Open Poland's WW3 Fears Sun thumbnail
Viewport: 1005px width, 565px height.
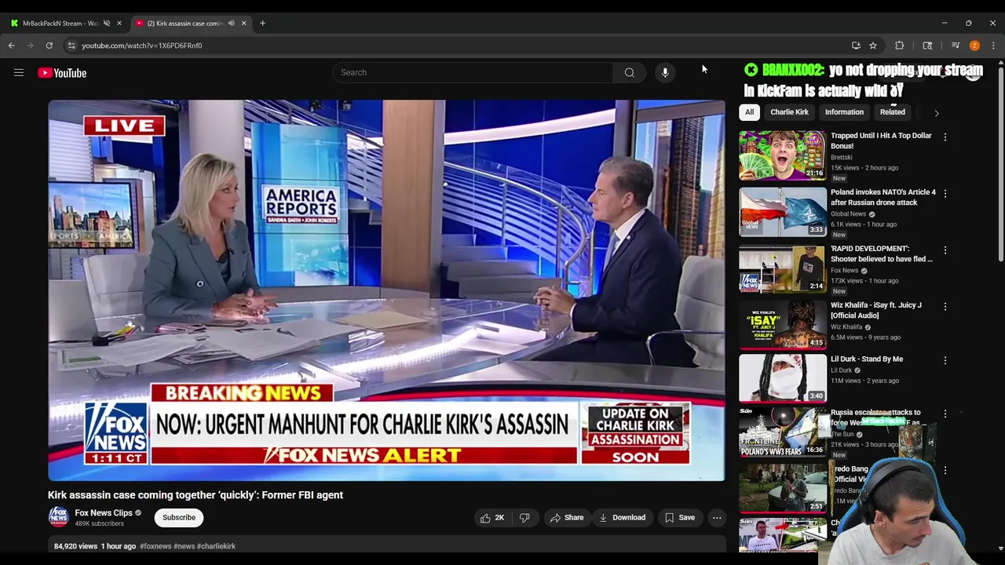pos(783,432)
